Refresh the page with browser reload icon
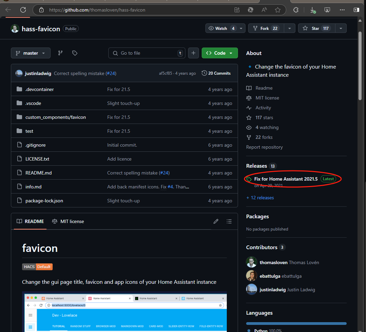The image size is (366, 332). [x=23, y=10]
